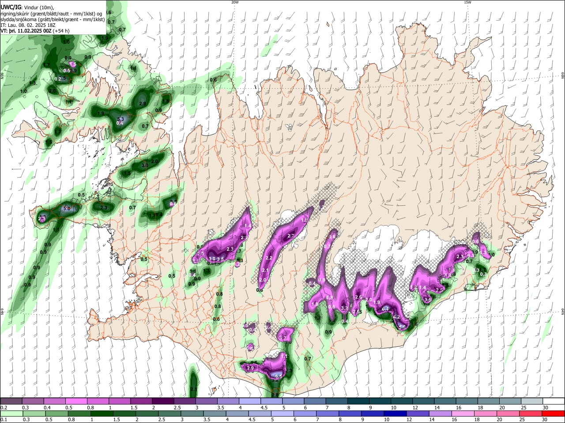Pick the snow legend swatch labeled 0.8
565x423 pixels.
[x=98, y=401]
